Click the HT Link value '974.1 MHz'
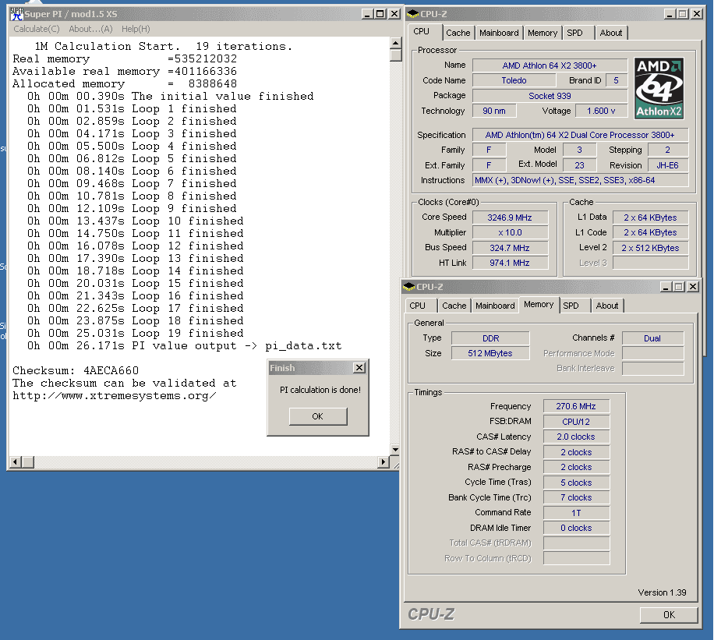Screen dimensions: 714x640 click(x=510, y=263)
